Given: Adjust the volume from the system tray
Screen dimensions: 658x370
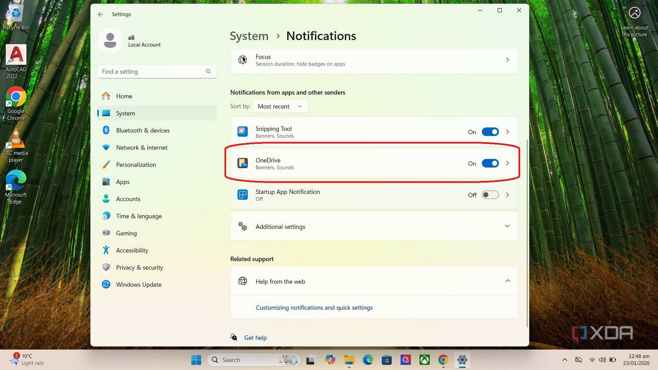Looking at the screenshot, I should (x=602, y=360).
